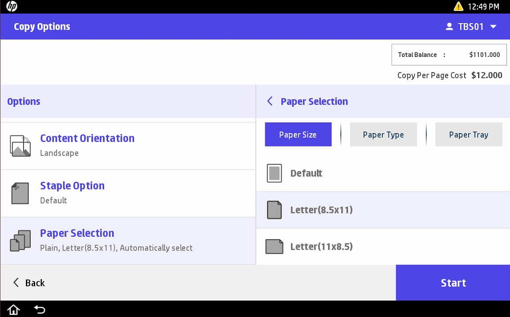The height and width of the screenshot is (317, 510).
Task: Tap the user profile icon beside TBS01
Action: [x=449, y=27]
